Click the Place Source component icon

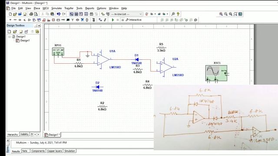10,20
